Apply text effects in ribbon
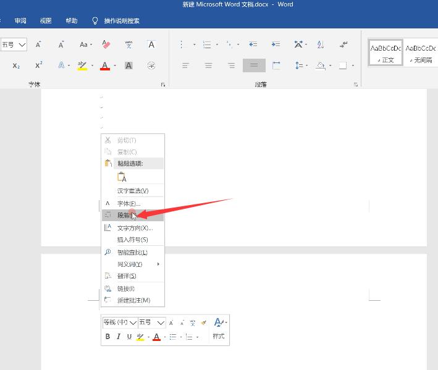The width and height of the screenshot is (438, 370). click(61, 65)
